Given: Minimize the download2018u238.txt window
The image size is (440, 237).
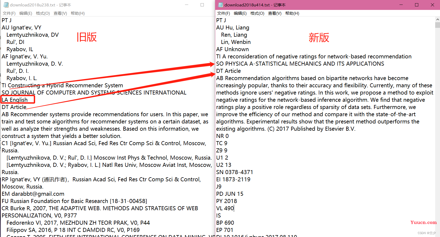Looking at the screenshot, I should click(187, 5).
